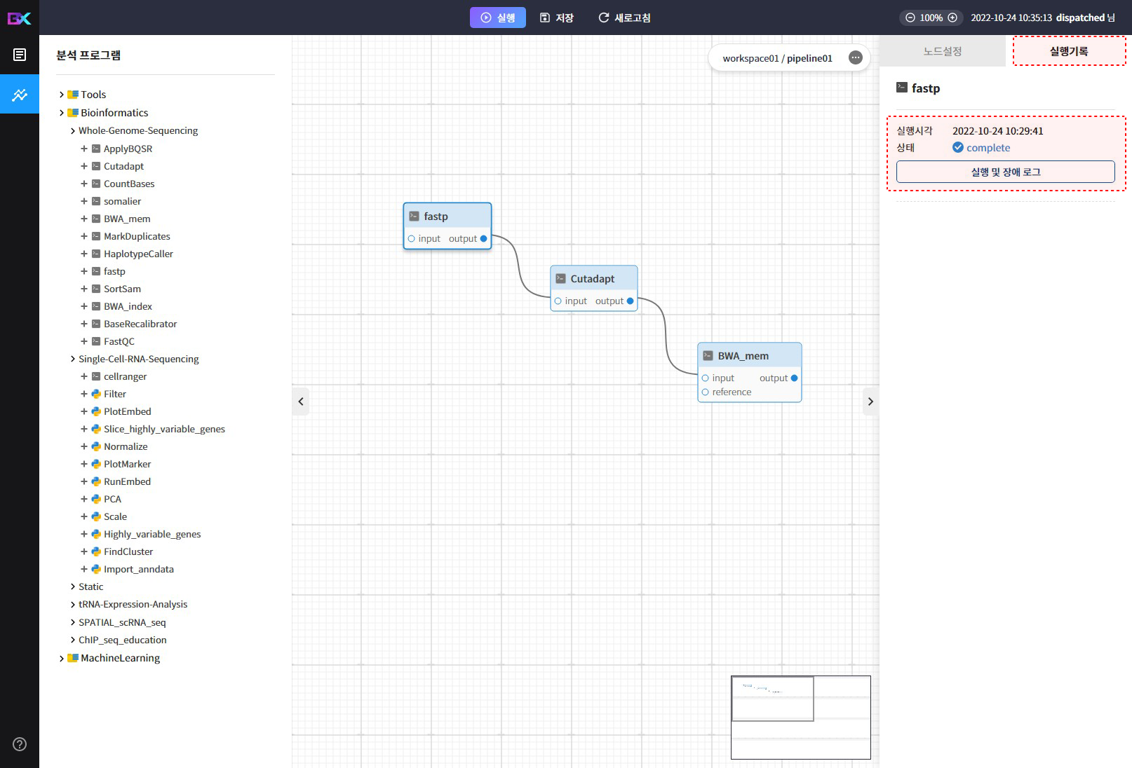Collapse left panel with arrow button
Viewport: 1132px width, 768px height.
tap(301, 402)
